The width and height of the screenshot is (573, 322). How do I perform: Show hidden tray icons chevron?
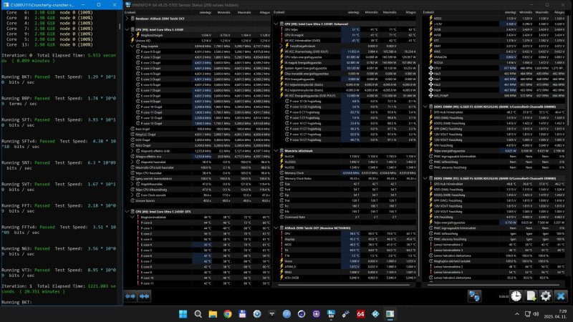point(516,314)
